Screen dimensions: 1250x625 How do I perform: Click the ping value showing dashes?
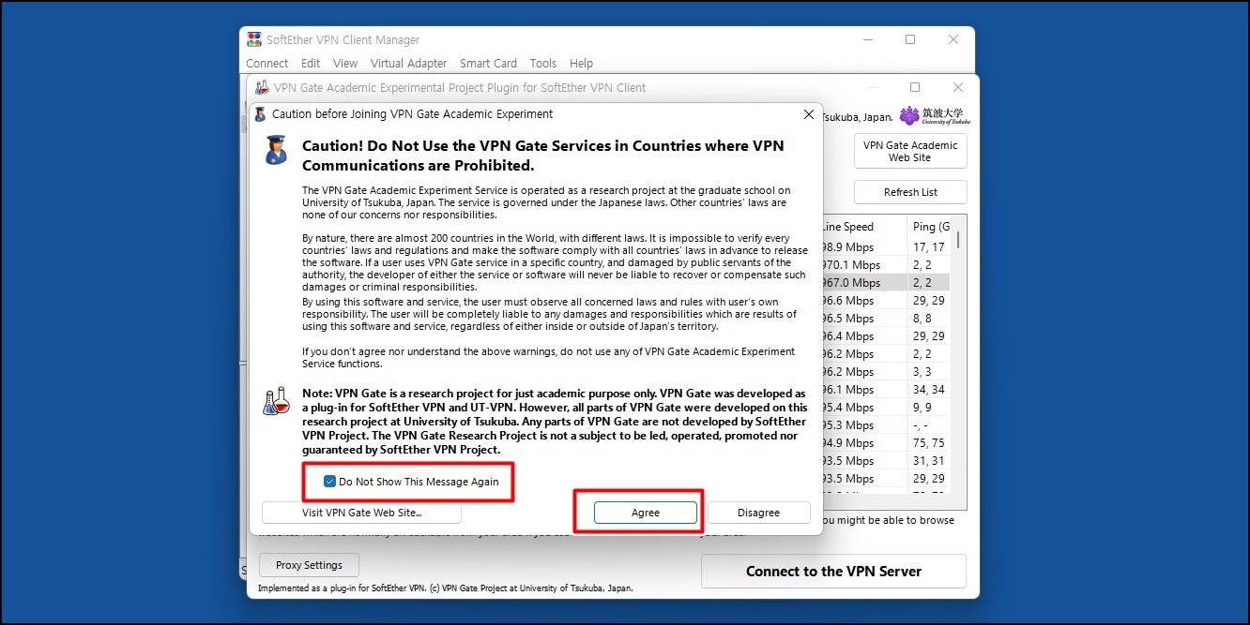[921, 425]
